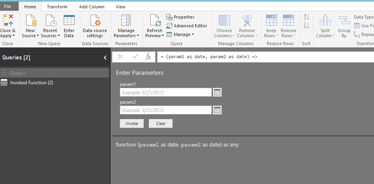Expand the New Source dropdown
The height and width of the screenshot is (184, 374).
(x=38, y=36)
